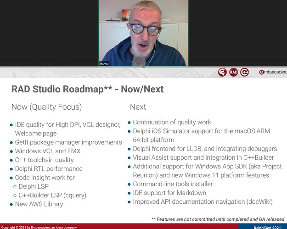Viewport: 287px width, 229px height.
Task: Click 'IDE quality for High DPI, VCL designer' bullet
Action: pos(68,124)
